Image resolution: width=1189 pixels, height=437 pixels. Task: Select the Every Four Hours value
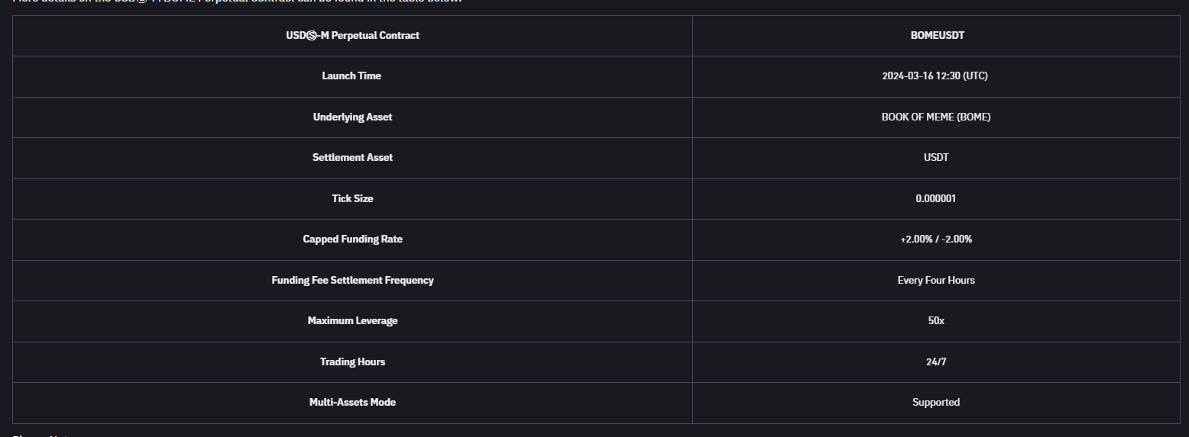pos(936,280)
